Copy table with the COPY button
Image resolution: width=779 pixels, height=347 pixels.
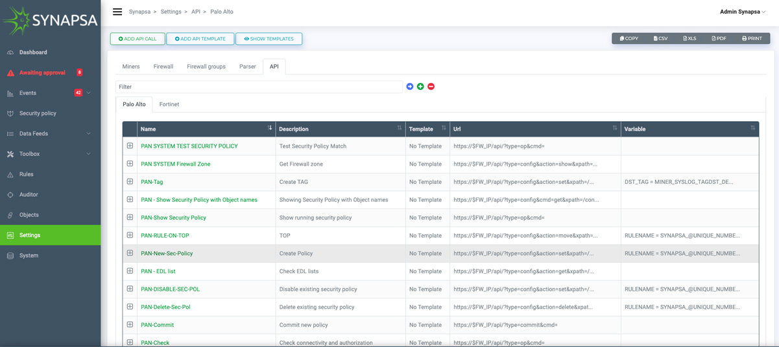point(629,38)
